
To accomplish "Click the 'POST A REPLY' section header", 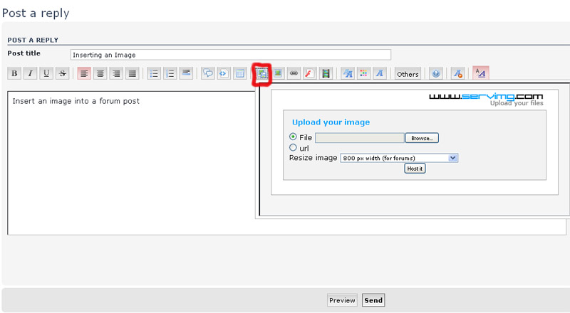I will tap(33, 40).
